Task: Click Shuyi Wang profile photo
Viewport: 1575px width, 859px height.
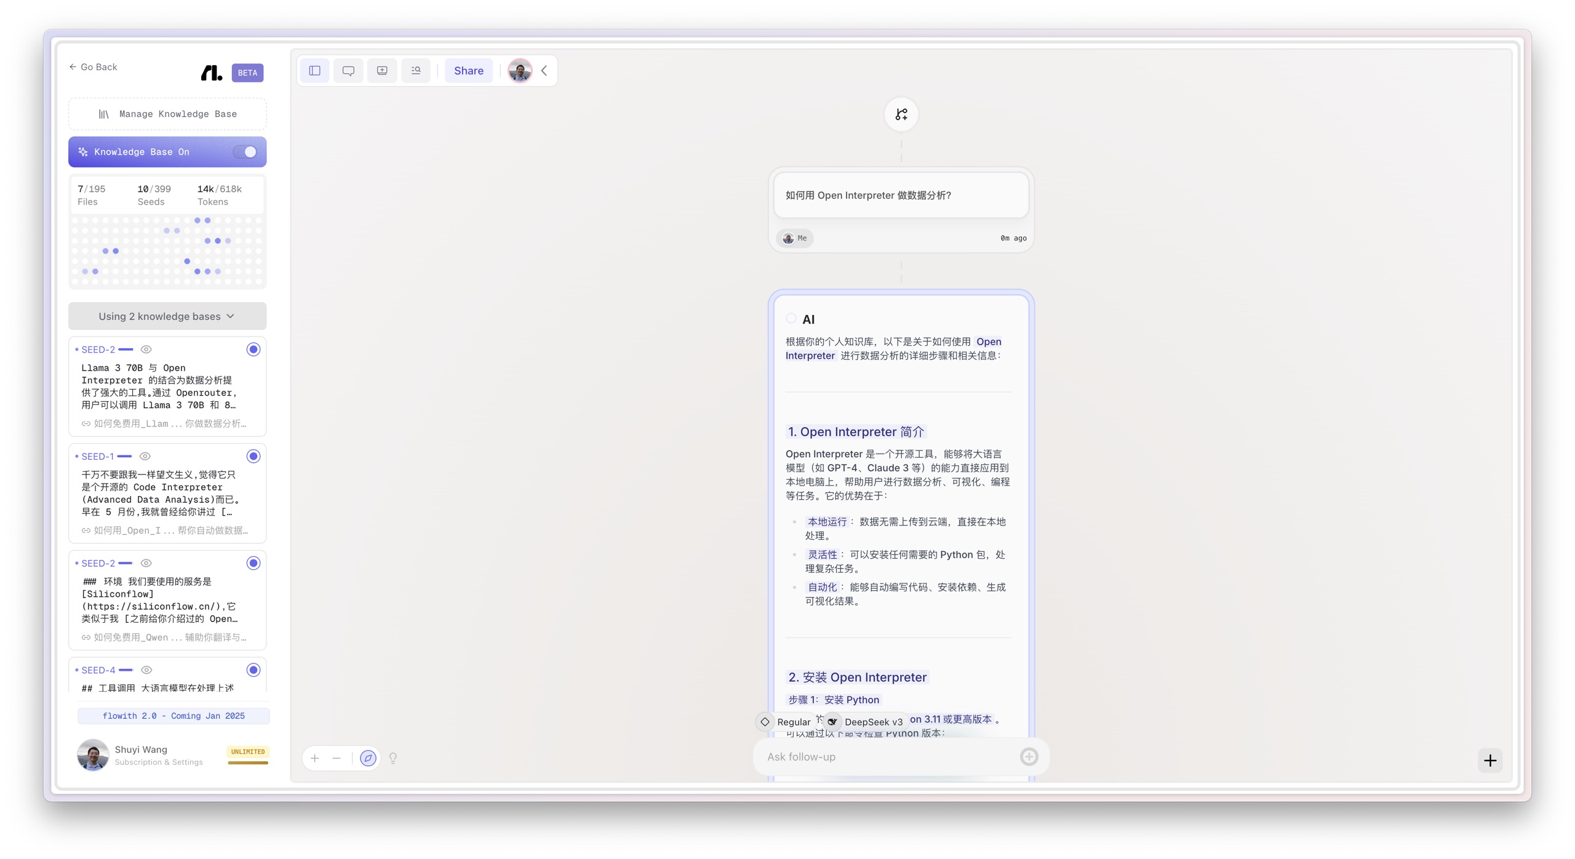Action: [93, 755]
